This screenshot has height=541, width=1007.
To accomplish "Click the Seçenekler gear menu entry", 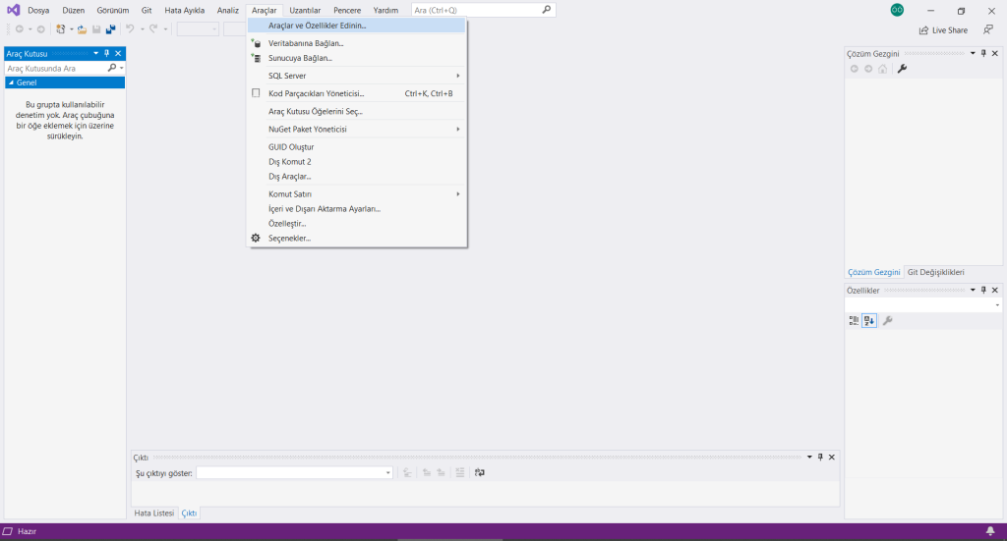I will (x=289, y=239).
